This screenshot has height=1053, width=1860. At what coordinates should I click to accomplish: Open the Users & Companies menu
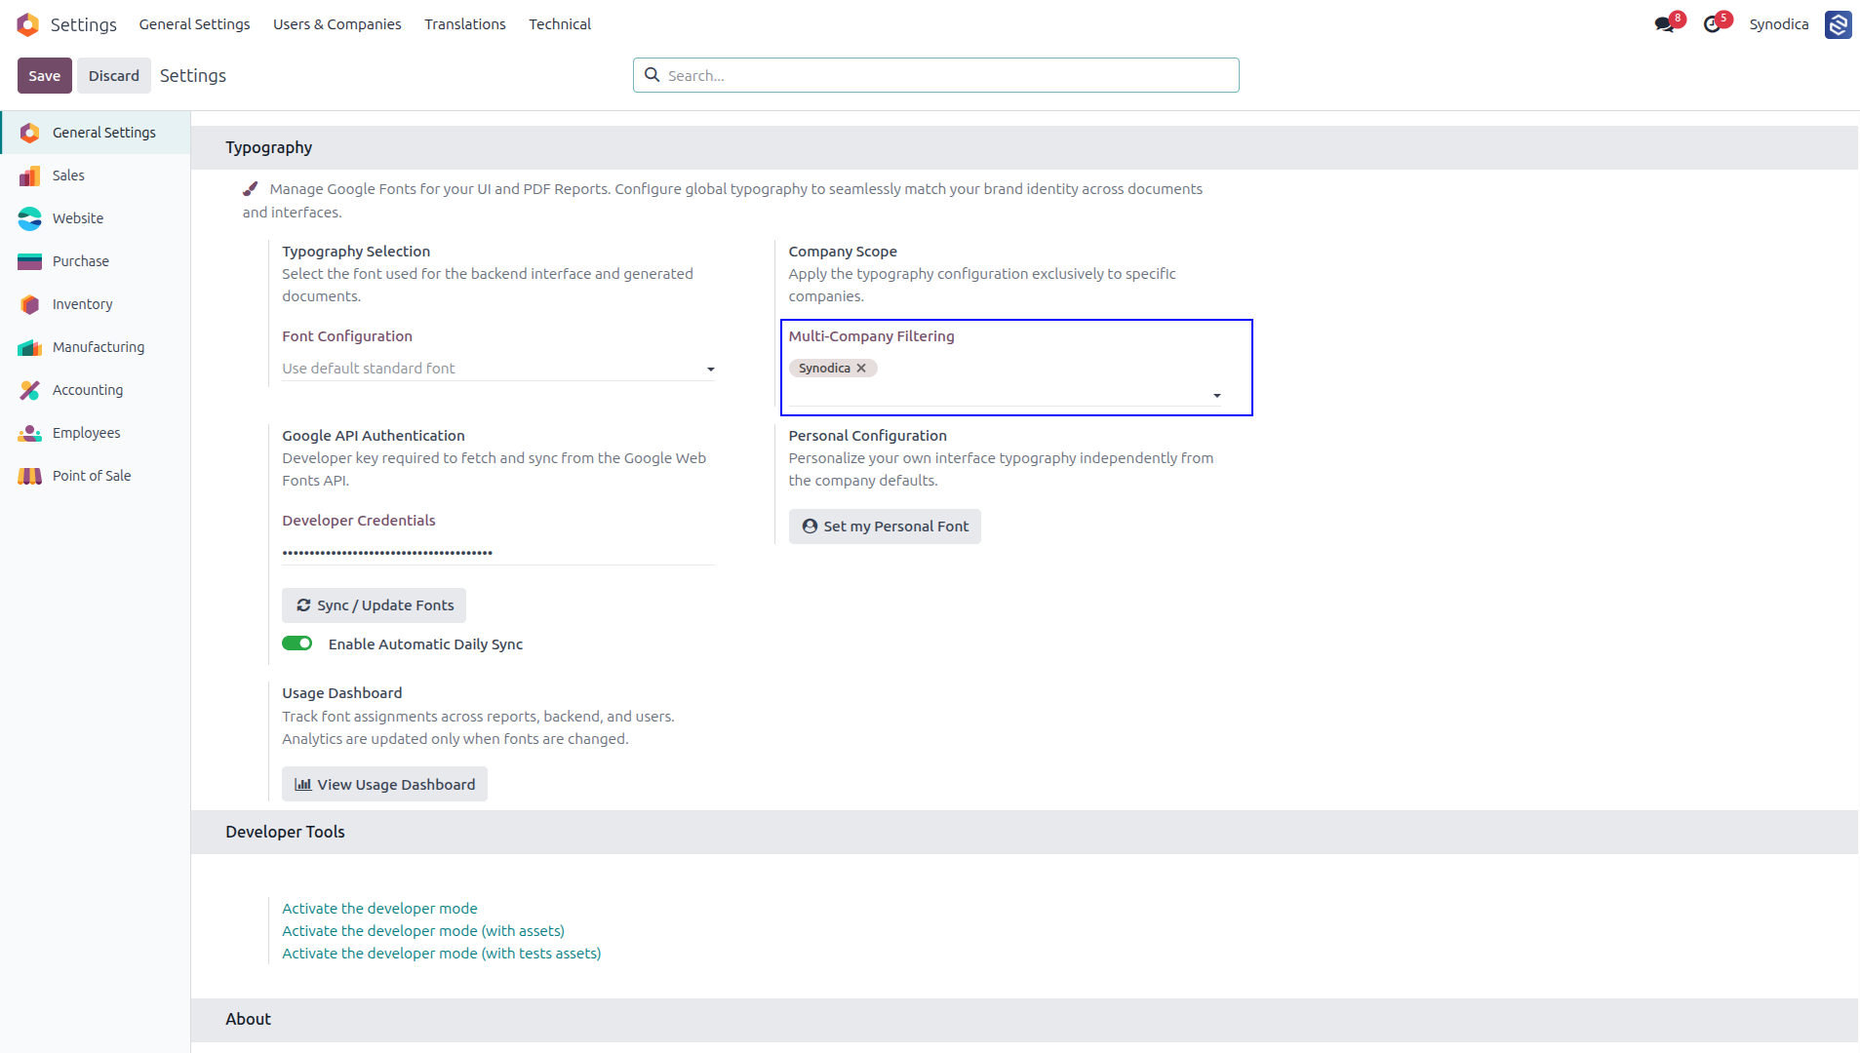click(337, 24)
